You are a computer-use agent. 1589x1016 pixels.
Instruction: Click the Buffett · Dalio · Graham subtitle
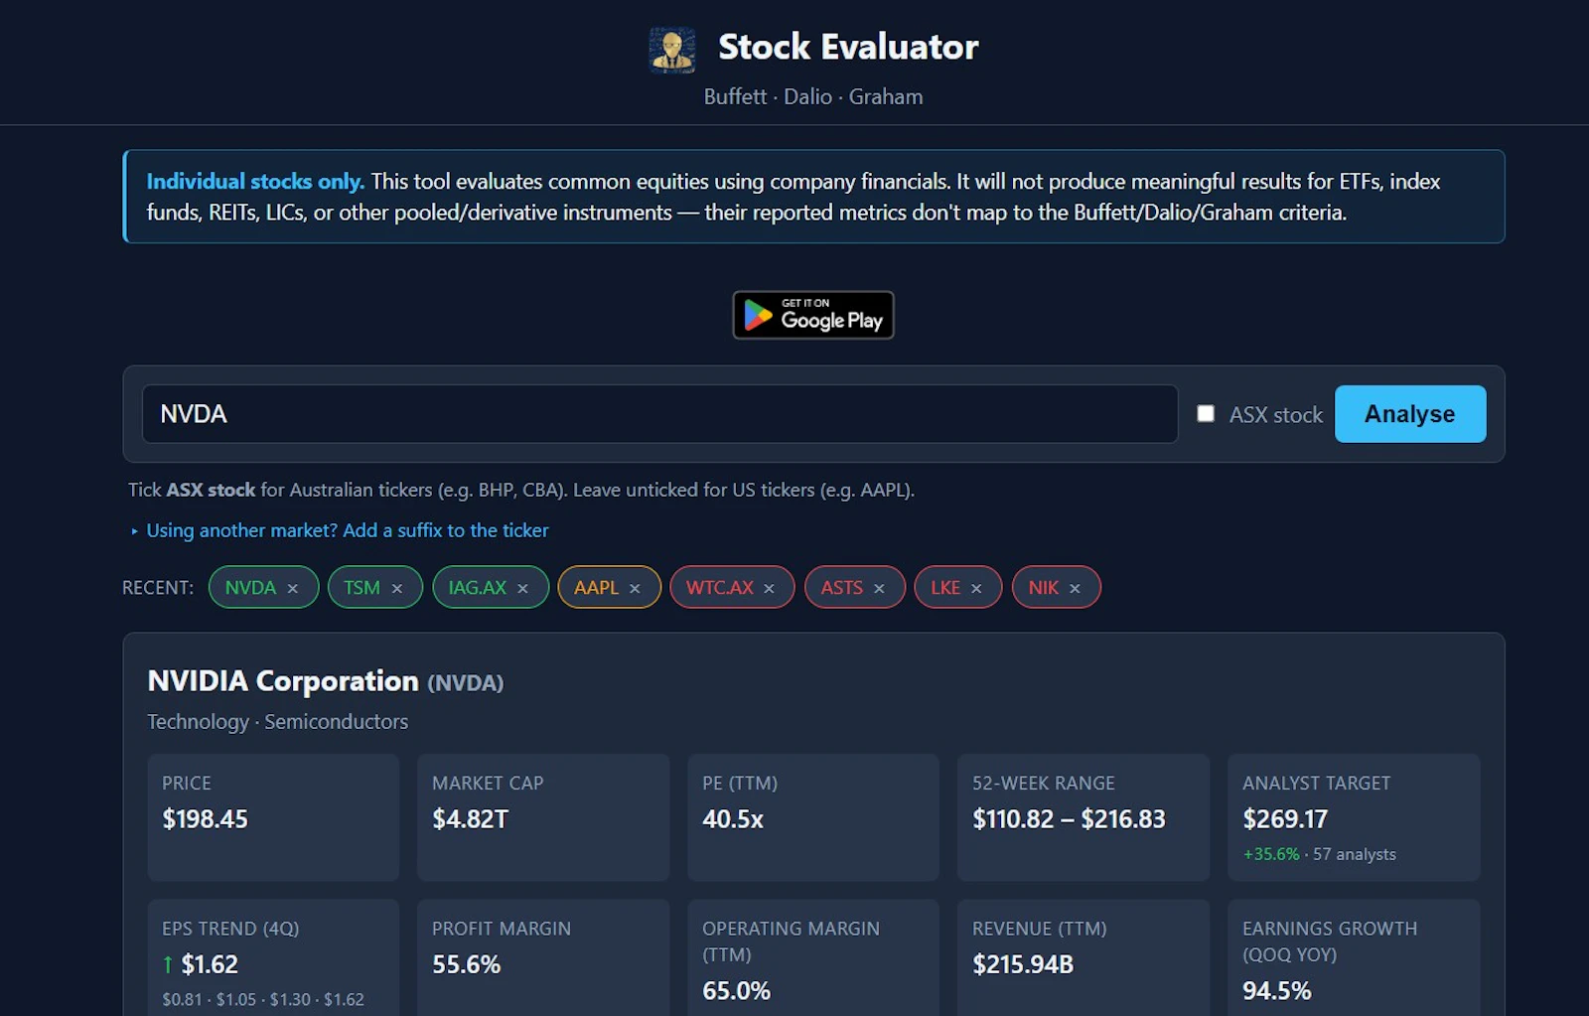(x=813, y=96)
